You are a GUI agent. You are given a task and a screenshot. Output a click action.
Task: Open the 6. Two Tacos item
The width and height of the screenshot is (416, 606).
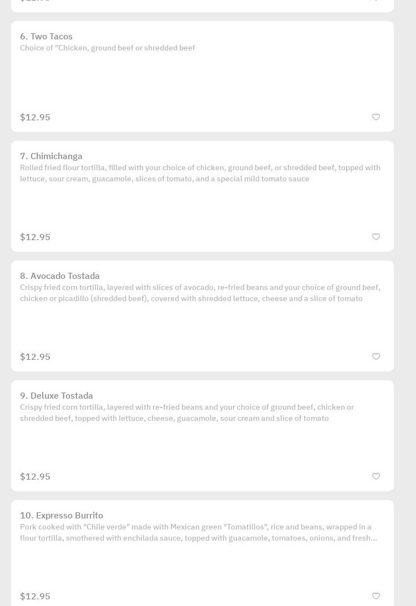(x=46, y=37)
